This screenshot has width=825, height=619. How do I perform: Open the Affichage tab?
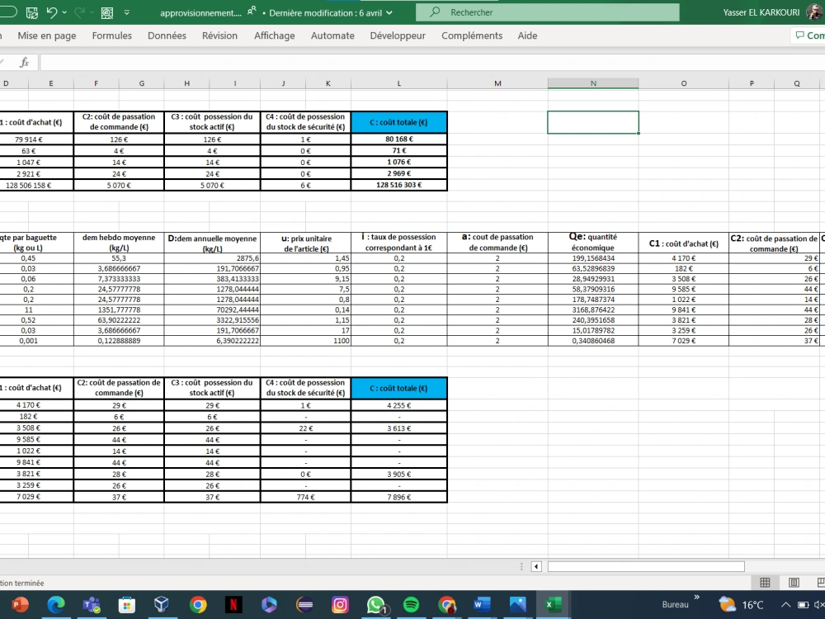tap(274, 35)
